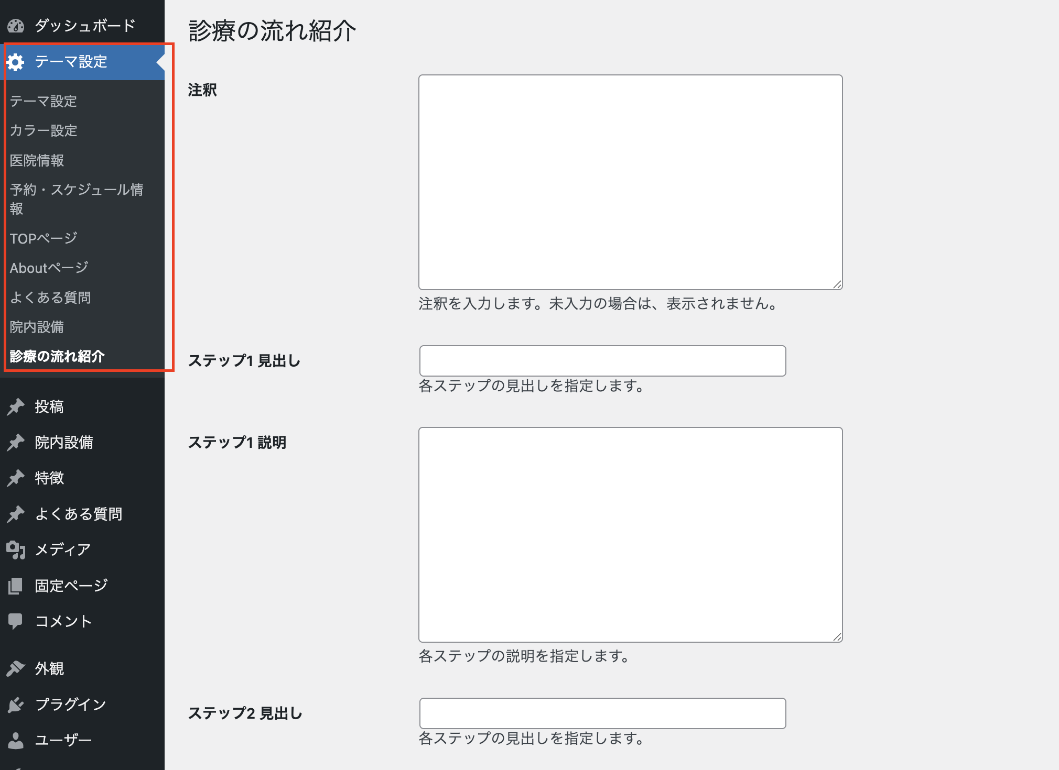
Task: Click the pin icon beside 特徴
Action: tap(16, 478)
